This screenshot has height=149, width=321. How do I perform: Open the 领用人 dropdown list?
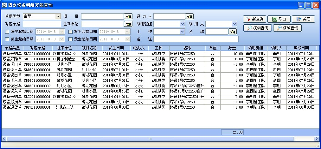(234, 24)
